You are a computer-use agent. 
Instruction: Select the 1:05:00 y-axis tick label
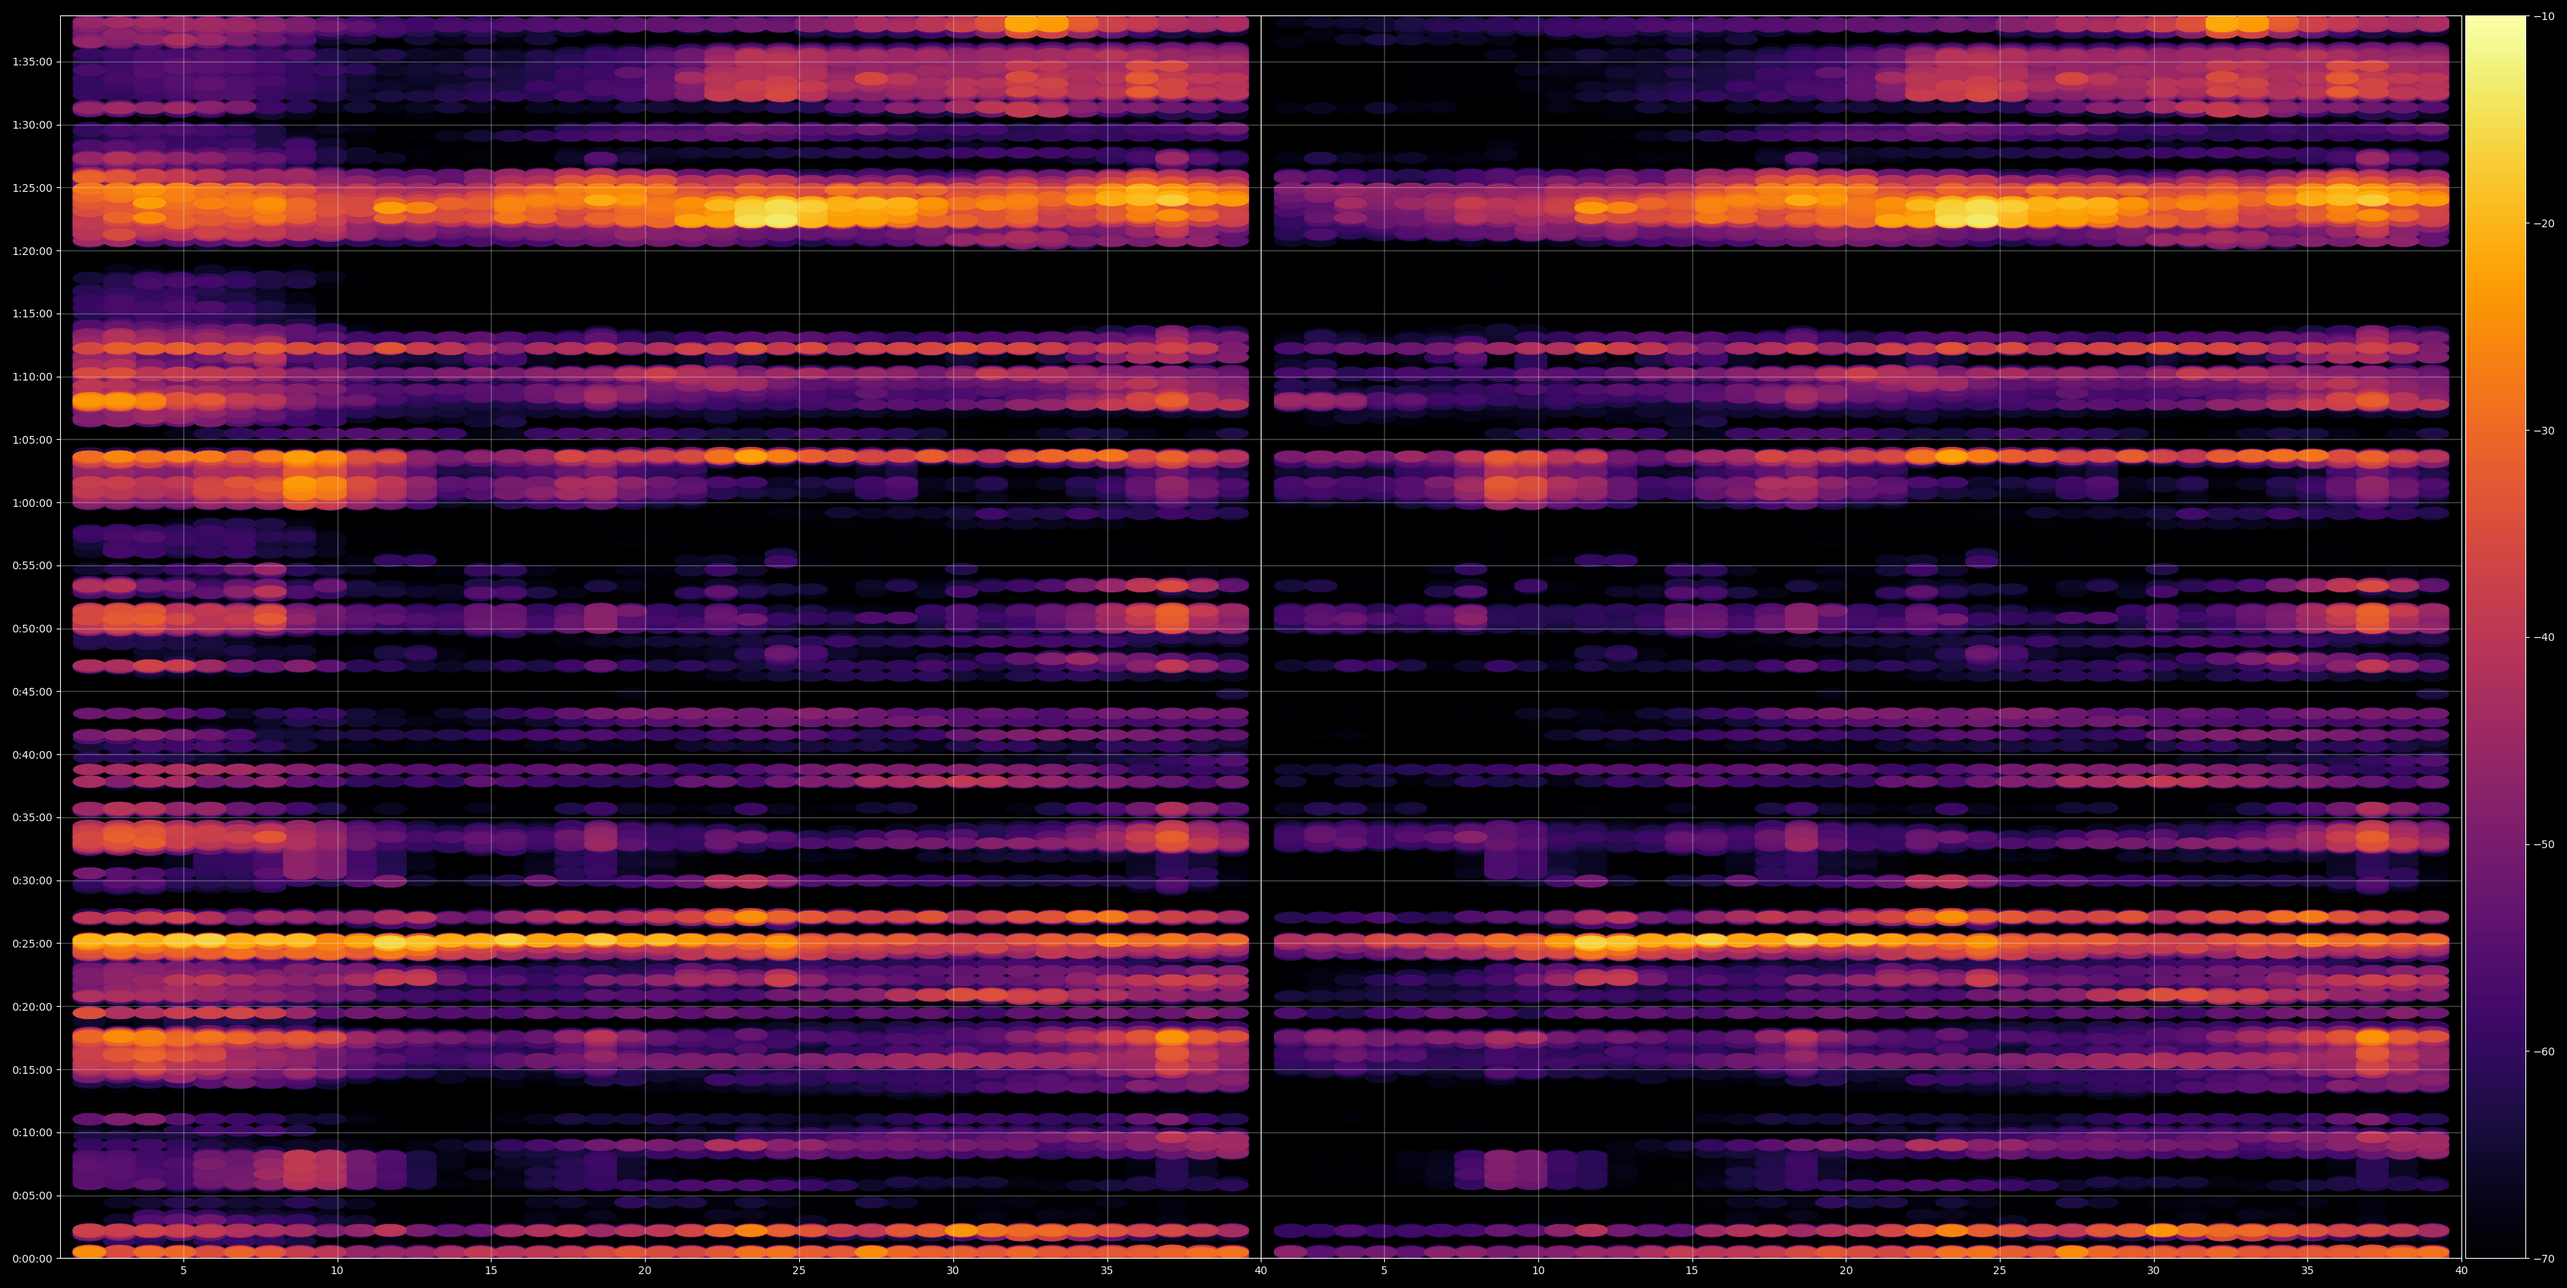click(32, 439)
